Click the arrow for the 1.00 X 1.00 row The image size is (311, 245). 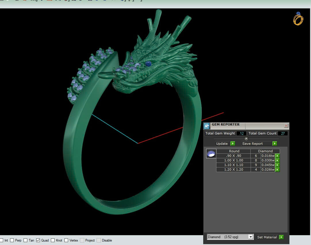click(277, 161)
